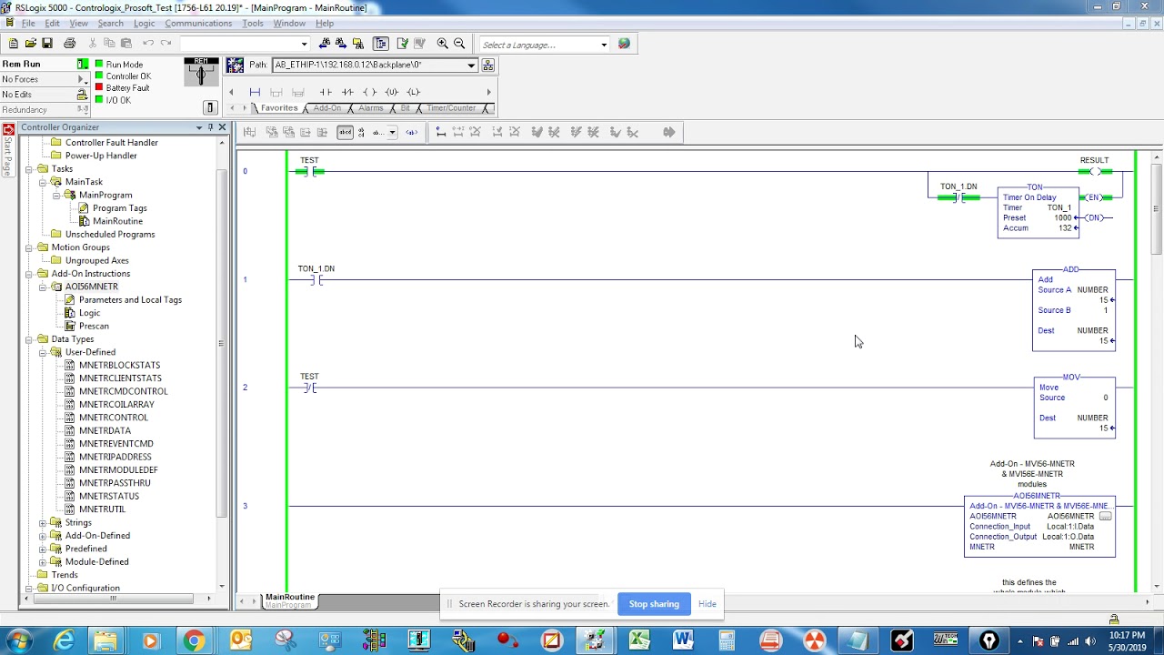Select the MainRoutine tab at the bottom
1164x655 pixels.
click(290, 600)
